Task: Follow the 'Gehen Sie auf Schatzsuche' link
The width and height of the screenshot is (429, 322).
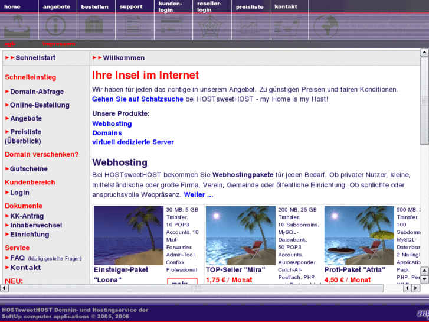Action: [x=137, y=99]
